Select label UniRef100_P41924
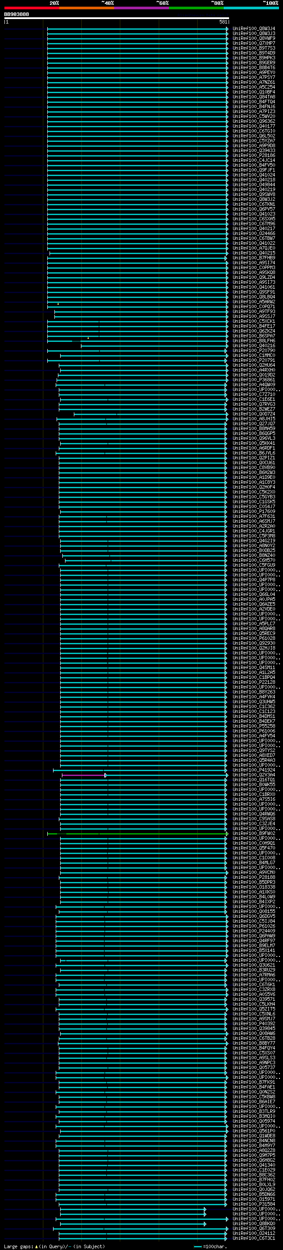 click(x=254, y=770)
